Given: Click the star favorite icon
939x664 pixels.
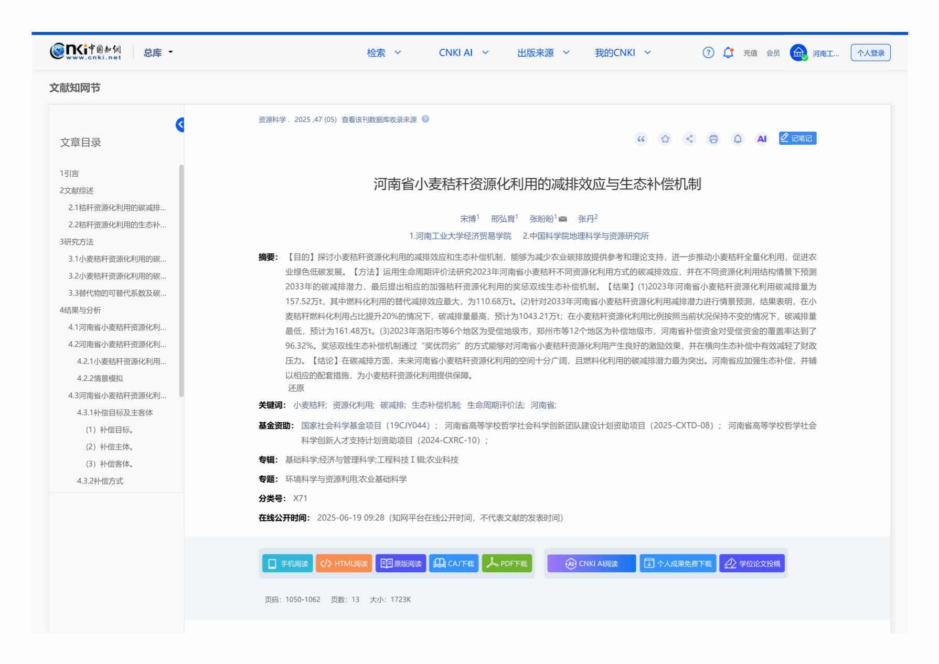Looking at the screenshot, I should (x=665, y=139).
